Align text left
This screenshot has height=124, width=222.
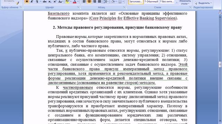(x=84, y=1)
